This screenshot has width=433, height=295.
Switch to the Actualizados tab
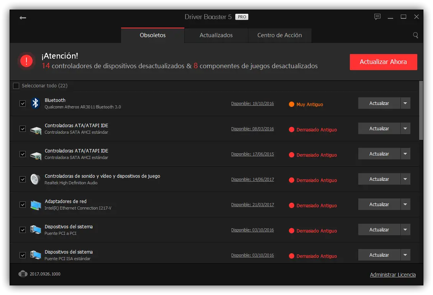pos(216,35)
